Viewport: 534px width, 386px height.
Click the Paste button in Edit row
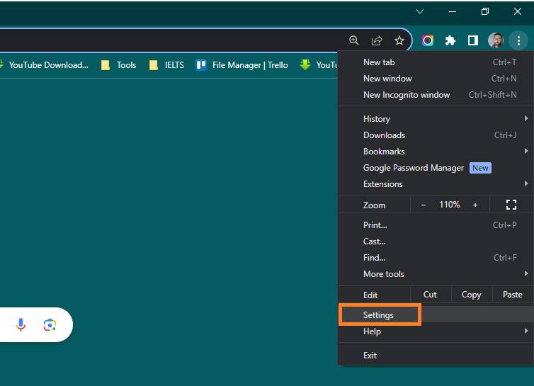[512, 295]
